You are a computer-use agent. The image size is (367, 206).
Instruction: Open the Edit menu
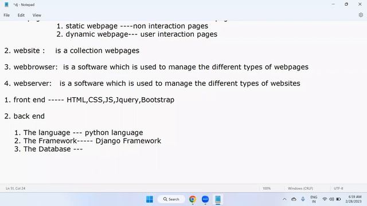pos(21,15)
